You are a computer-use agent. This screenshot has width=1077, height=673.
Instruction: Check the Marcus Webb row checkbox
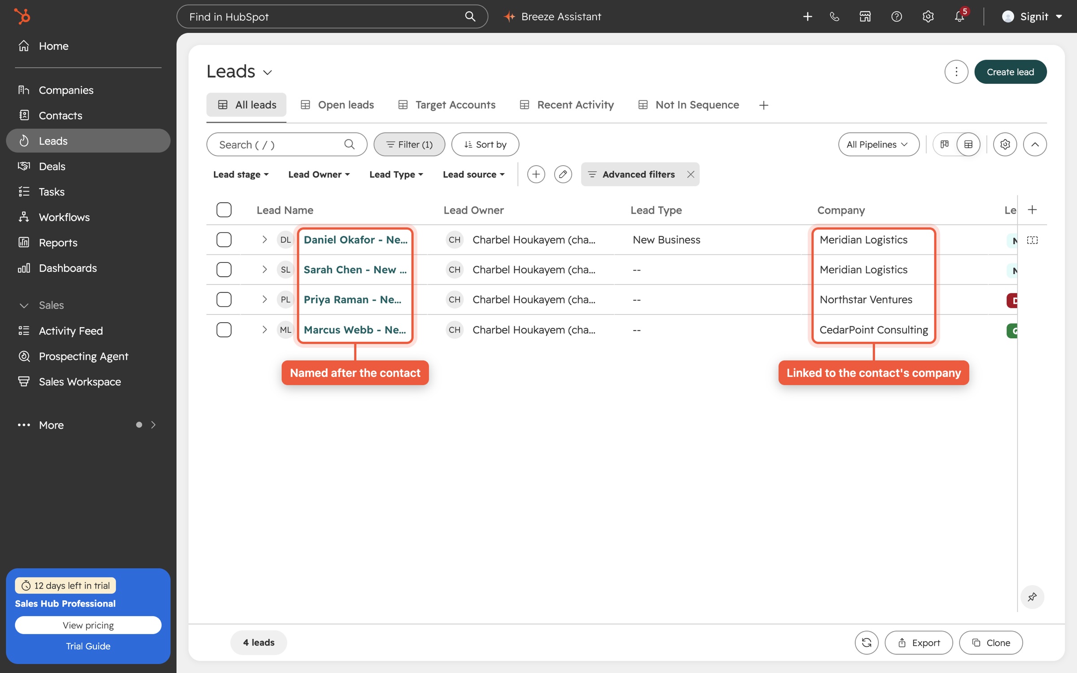click(x=224, y=330)
